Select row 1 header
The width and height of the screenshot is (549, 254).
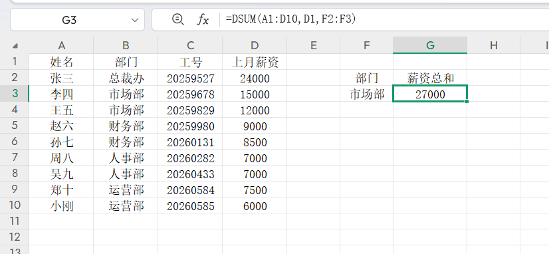pos(15,62)
